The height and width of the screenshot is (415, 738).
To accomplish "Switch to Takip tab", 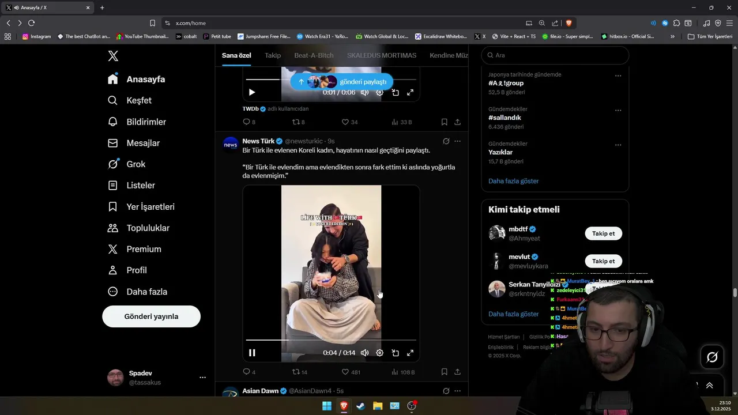I will point(273,55).
